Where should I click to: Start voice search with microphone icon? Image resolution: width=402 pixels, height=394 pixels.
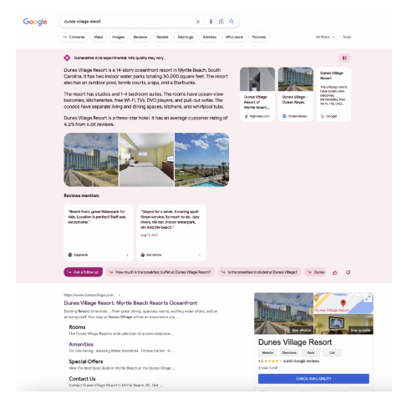tap(211, 22)
